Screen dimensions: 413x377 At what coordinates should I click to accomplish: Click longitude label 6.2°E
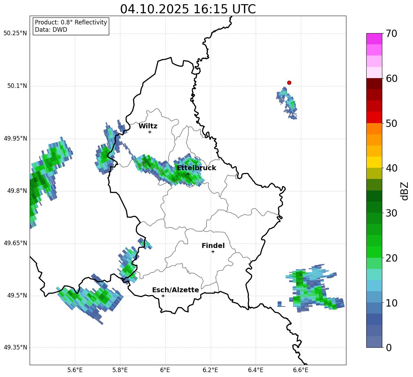[210, 370]
